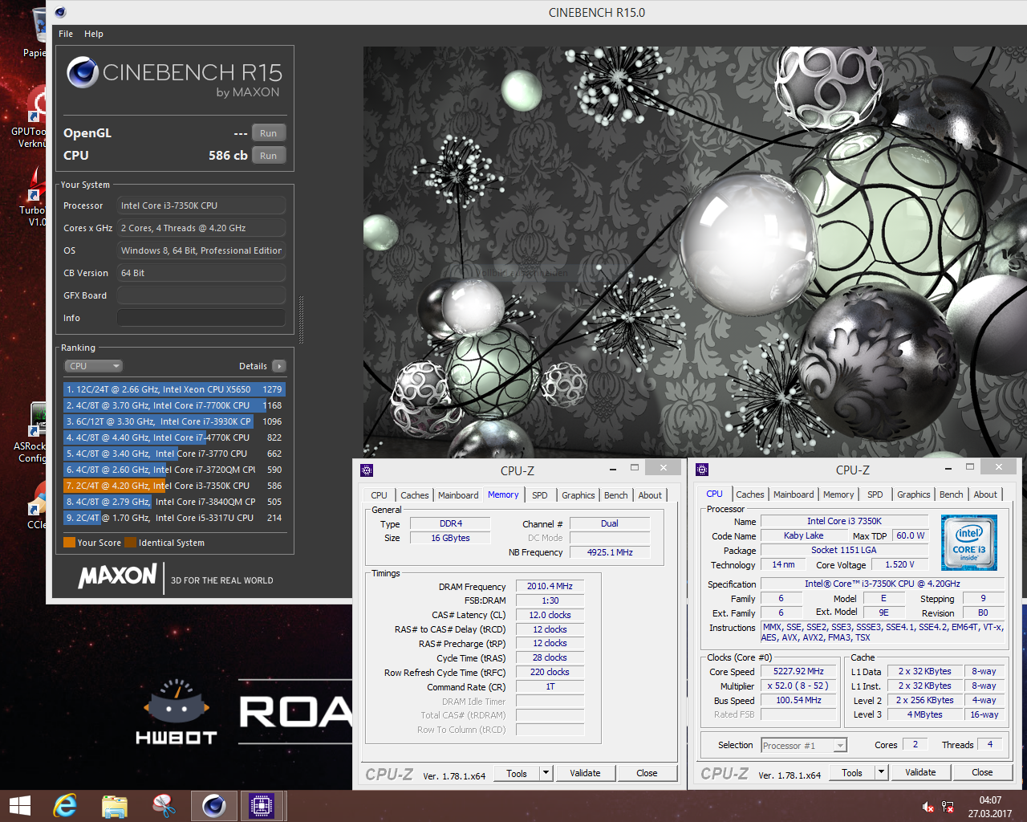Select ranking row Intel Xeon CPU X5650
The width and height of the screenshot is (1027, 822).
[x=174, y=389]
